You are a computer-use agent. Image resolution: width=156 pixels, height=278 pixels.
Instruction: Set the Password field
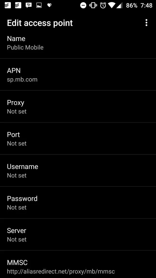78,203
